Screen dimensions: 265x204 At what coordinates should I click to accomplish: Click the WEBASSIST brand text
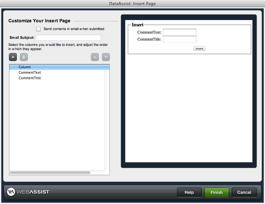(32, 192)
